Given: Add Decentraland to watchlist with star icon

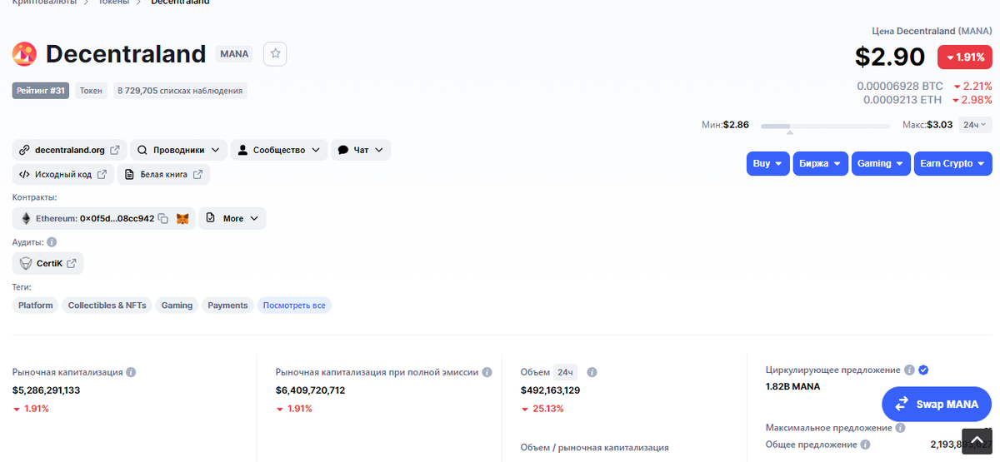Looking at the screenshot, I should (x=275, y=54).
